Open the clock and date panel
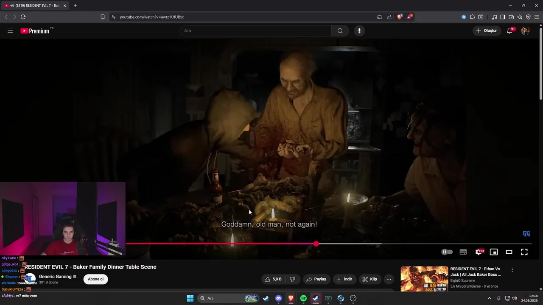Viewport: 543px width, 305px height. point(529,298)
